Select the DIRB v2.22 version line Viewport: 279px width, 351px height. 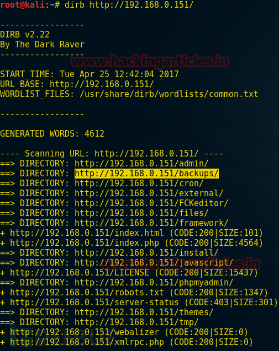pos(25,35)
